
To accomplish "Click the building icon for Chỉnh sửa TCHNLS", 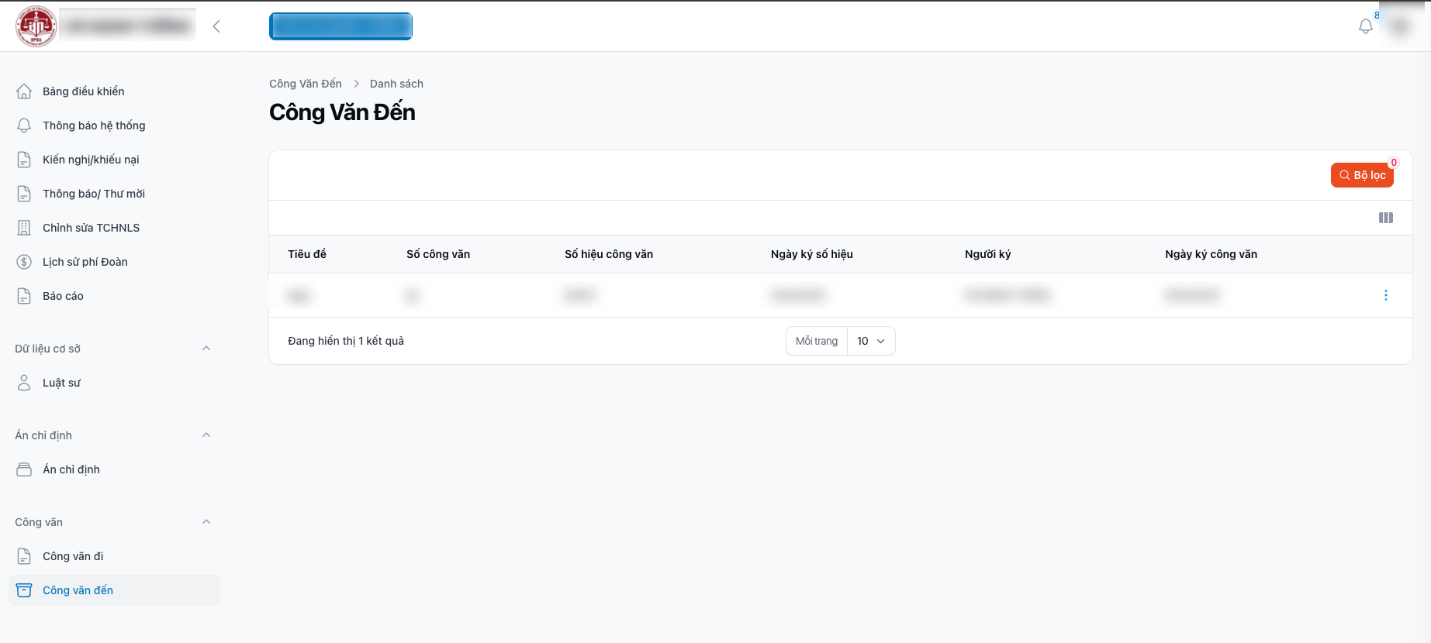I will pos(24,228).
